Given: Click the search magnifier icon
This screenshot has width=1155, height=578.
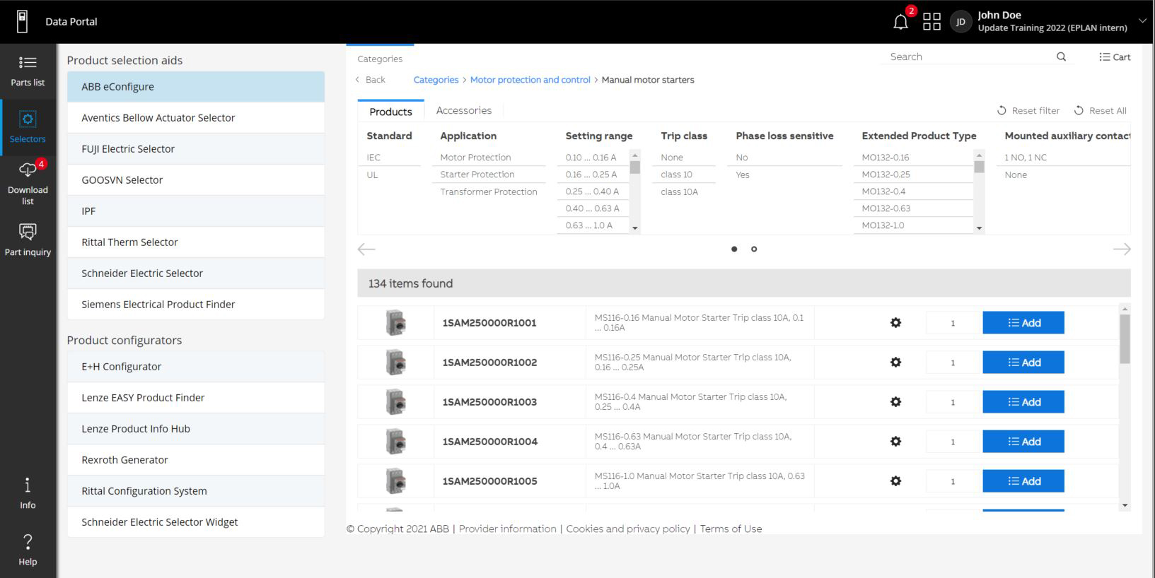Looking at the screenshot, I should (1061, 57).
